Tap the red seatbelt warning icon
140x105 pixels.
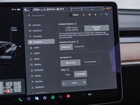click(x=8, y=91)
